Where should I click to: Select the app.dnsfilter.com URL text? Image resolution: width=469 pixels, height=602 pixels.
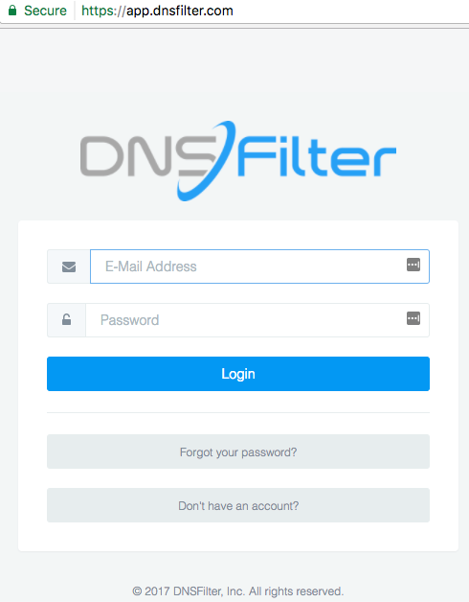(180, 11)
